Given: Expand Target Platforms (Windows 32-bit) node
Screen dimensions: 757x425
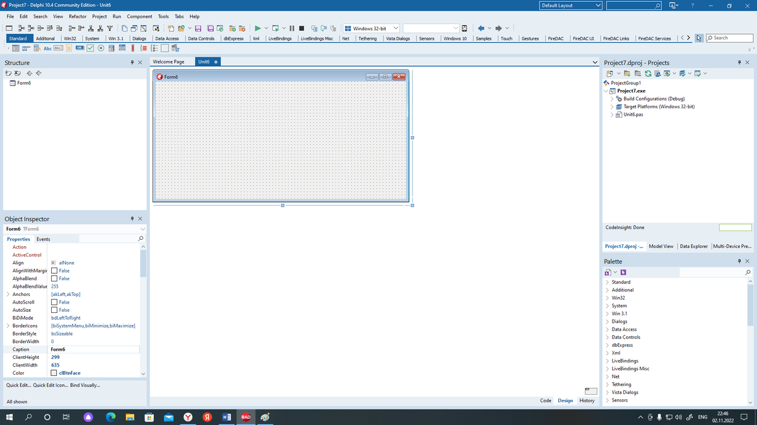Looking at the screenshot, I should [x=612, y=106].
